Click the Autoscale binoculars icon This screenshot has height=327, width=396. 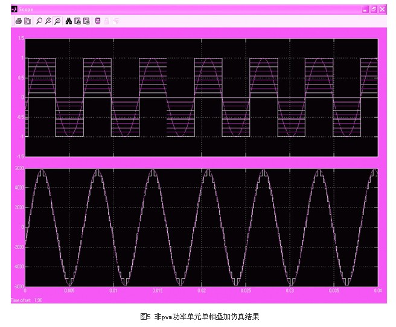tap(68, 21)
